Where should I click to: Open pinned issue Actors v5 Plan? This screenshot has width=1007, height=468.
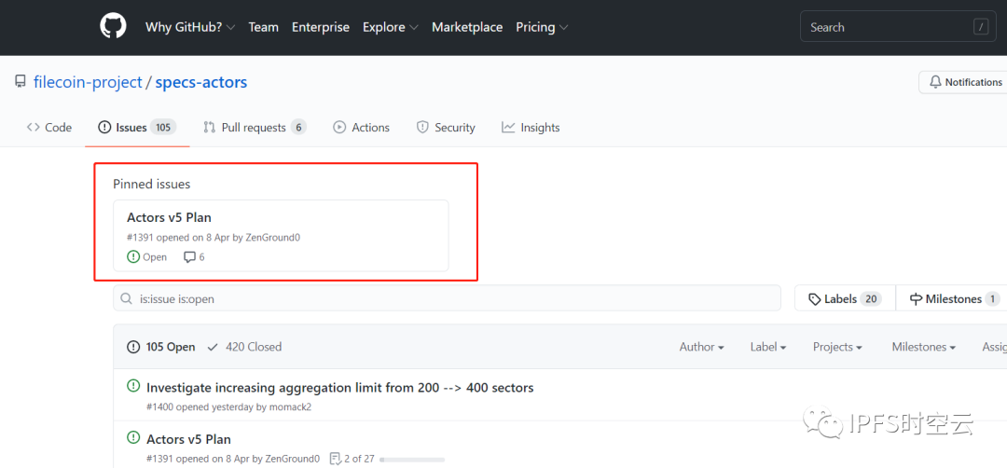[169, 217]
